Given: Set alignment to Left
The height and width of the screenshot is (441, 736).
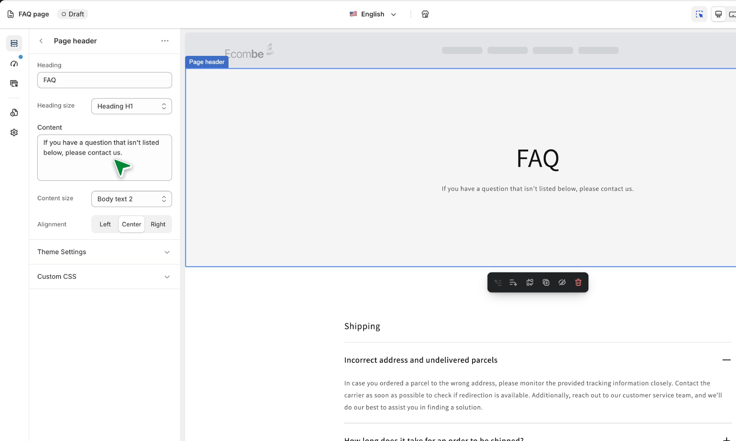Looking at the screenshot, I should pos(105,224).
